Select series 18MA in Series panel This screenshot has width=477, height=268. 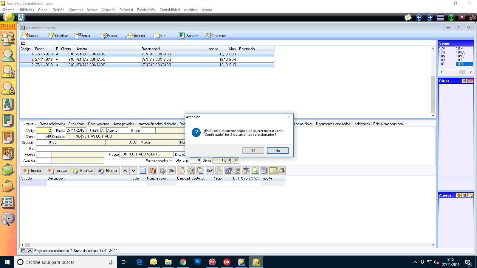click(460, 52)
